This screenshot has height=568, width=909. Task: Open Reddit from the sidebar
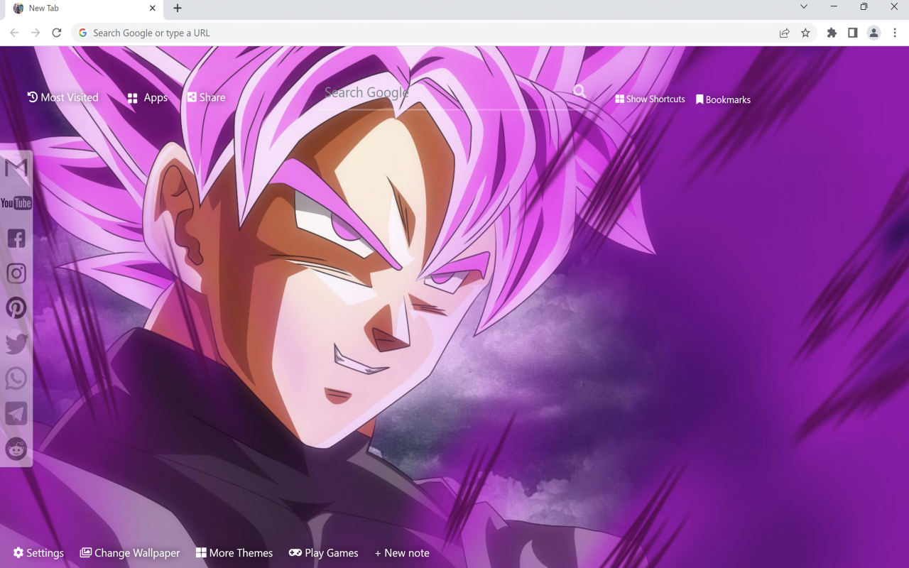pos(16,449)
